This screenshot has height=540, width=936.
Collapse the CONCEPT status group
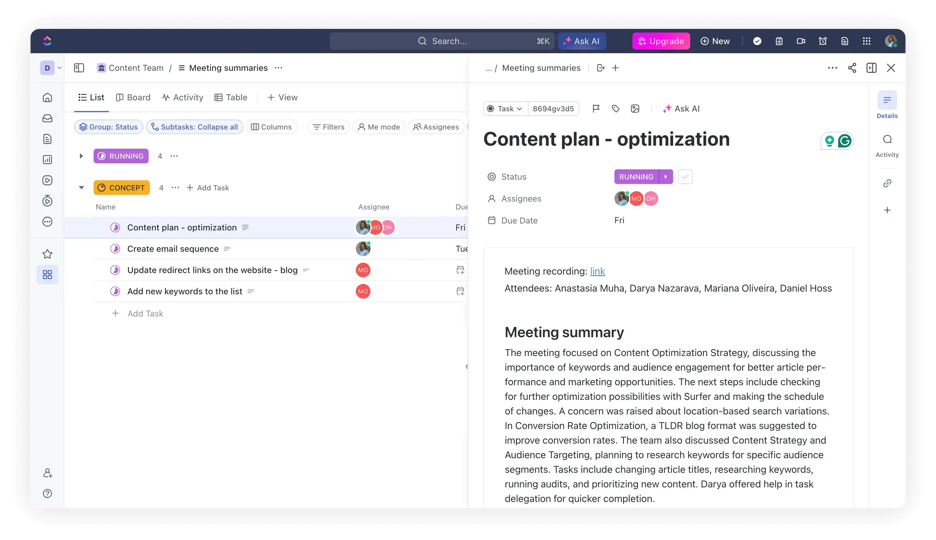click(x=81, y=188)
